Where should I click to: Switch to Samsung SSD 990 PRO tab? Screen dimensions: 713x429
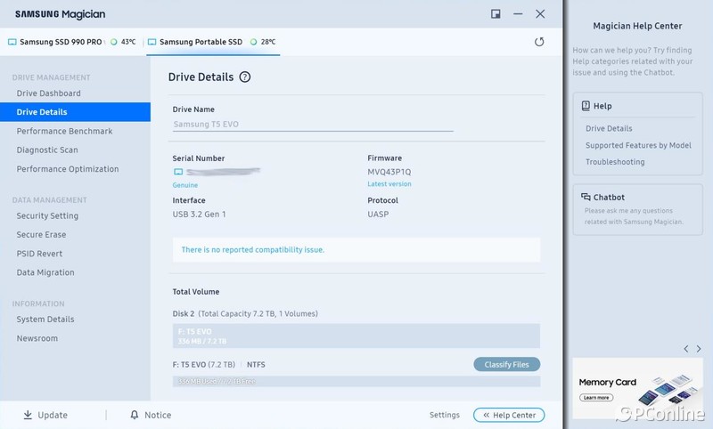click(x=61, y=42)
